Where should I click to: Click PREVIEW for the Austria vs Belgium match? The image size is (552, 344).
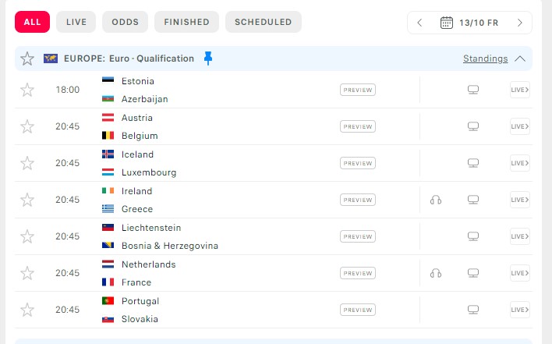pyautogui.click(x=358, y=126)
